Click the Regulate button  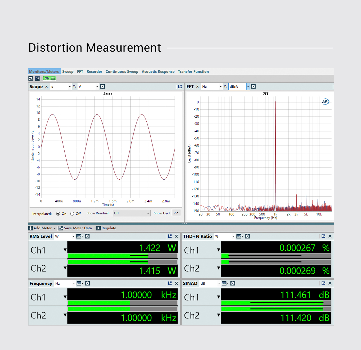pos(106,228)
